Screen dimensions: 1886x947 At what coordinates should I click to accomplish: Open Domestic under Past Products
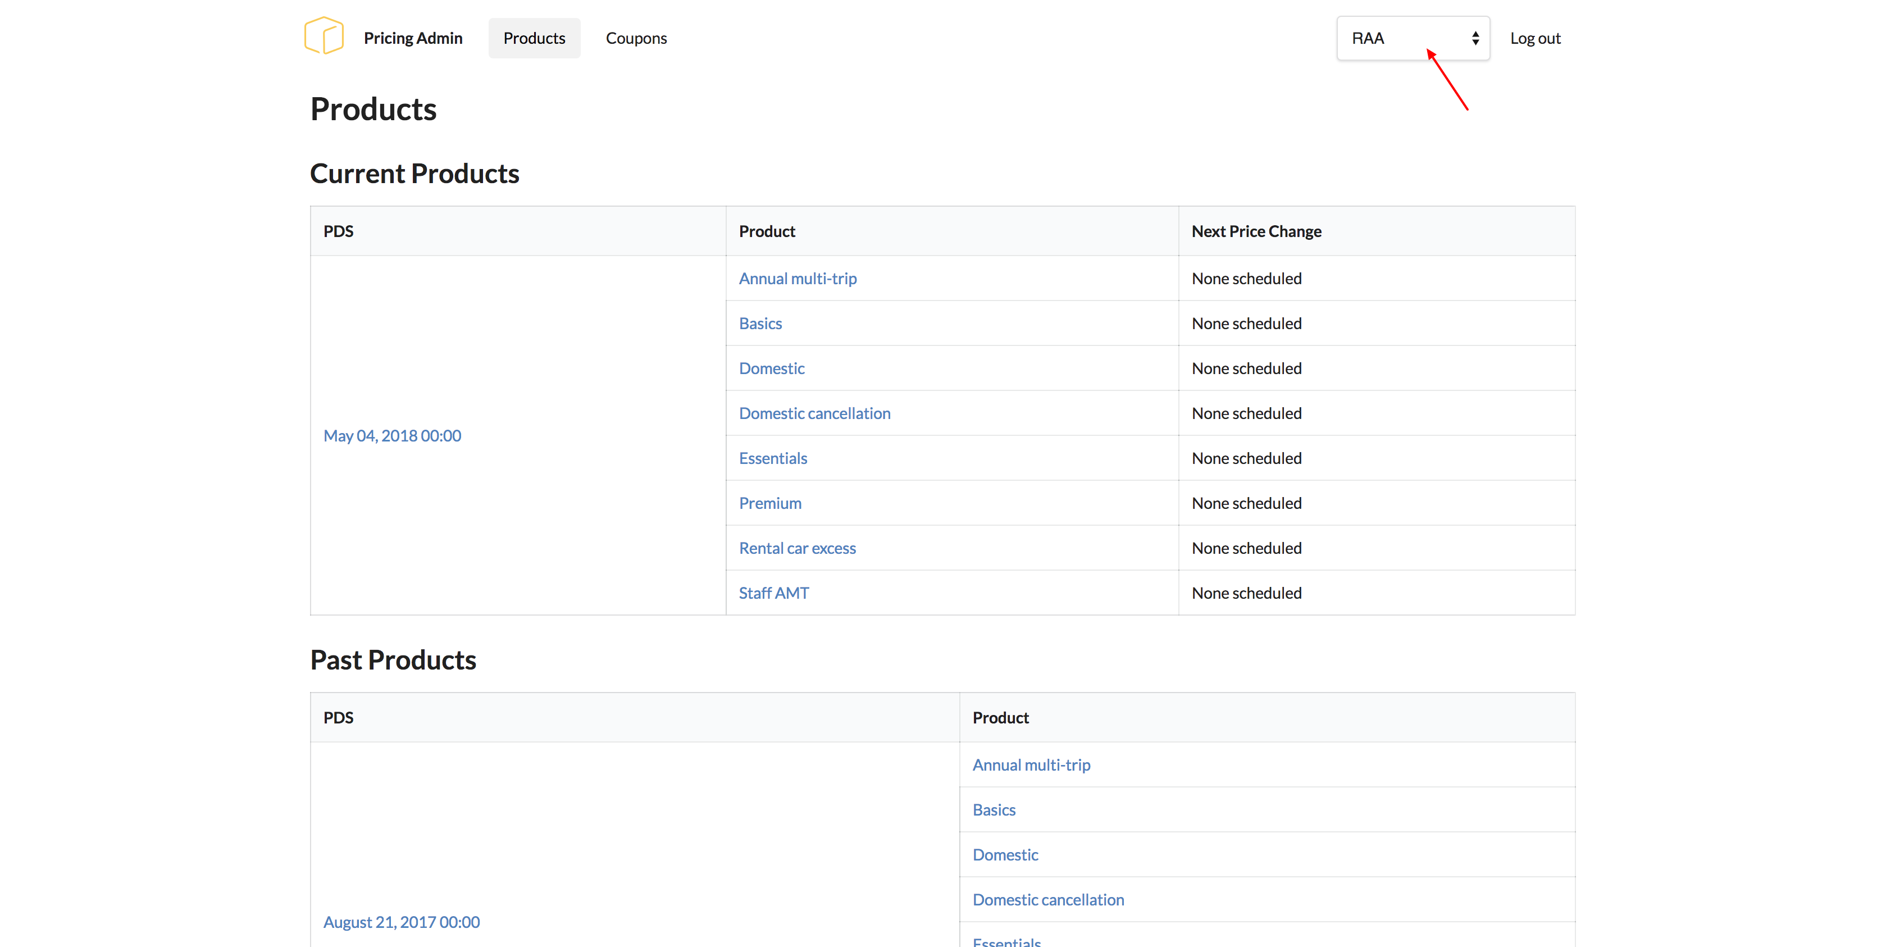pyautogui.click(x=1004, y=855)
